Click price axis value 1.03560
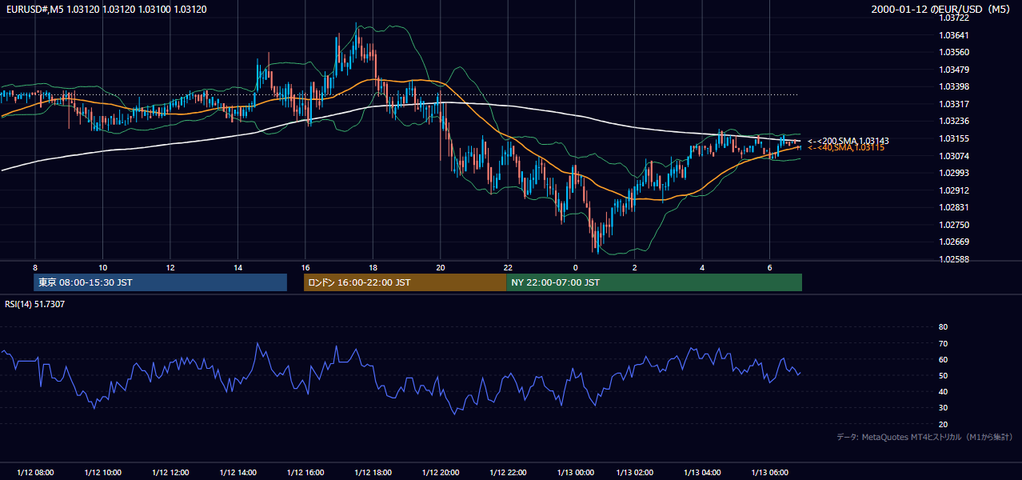1022x480 pixels. click(954, 53)
